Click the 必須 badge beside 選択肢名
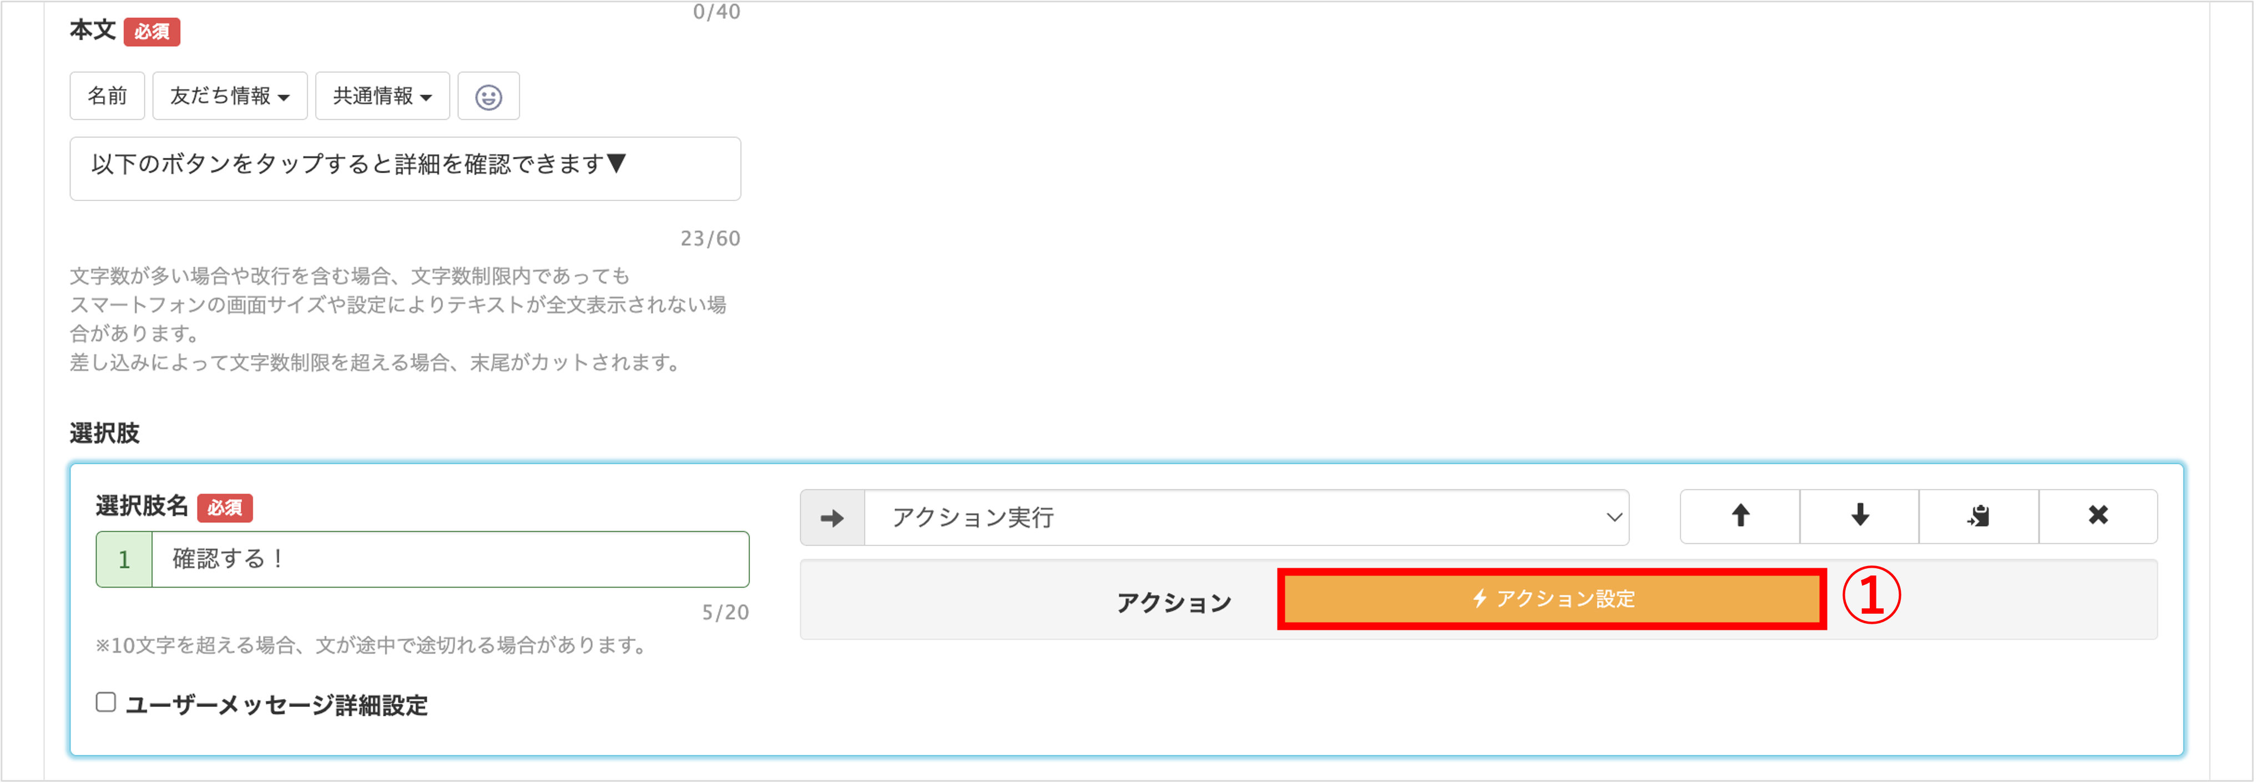The image size is (2256, 783). click(224, 508)
